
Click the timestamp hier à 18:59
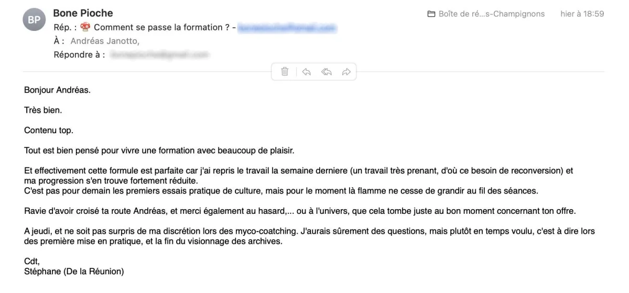582,14
